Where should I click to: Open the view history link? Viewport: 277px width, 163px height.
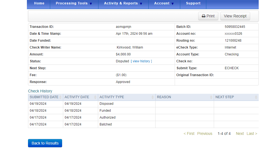tap(141, 61)
